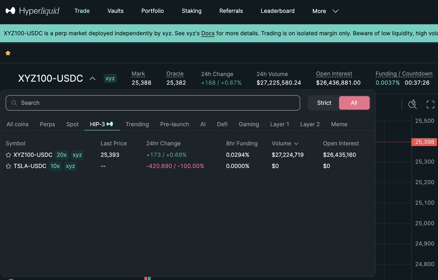The height and width of the screenshot is (280, 438).
Task: Switch to Trending tab
Action: [137, 124]
